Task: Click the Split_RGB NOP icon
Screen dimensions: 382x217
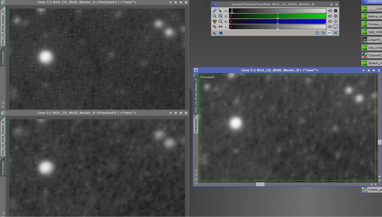Action: [364, 32]
